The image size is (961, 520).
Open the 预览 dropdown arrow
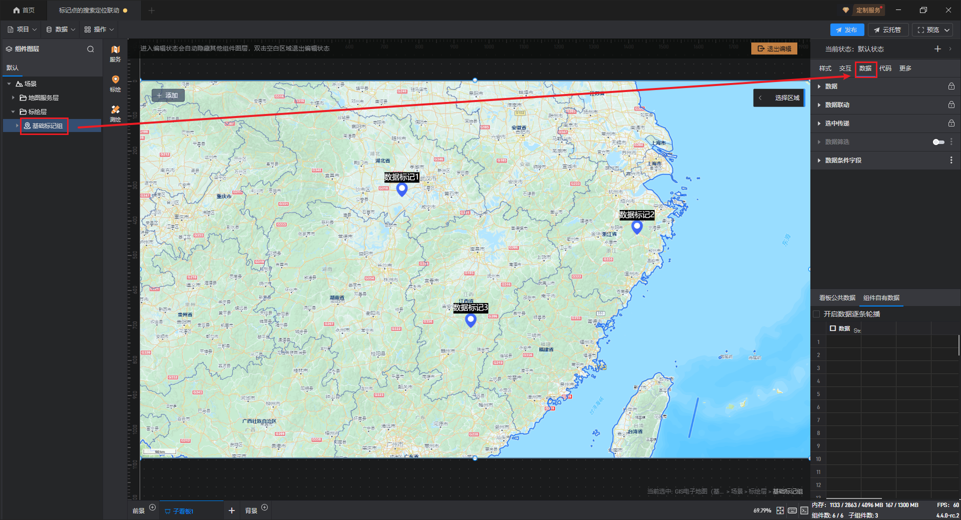pos(947,30)
